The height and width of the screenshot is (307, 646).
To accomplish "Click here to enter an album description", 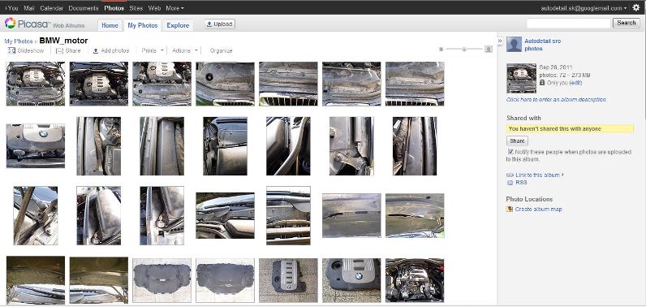I will (556, 100).
